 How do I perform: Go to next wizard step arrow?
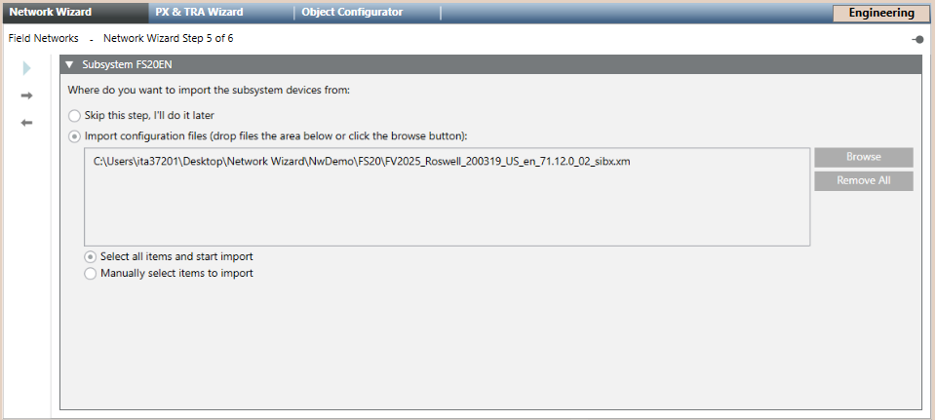(x=27, y=95)
